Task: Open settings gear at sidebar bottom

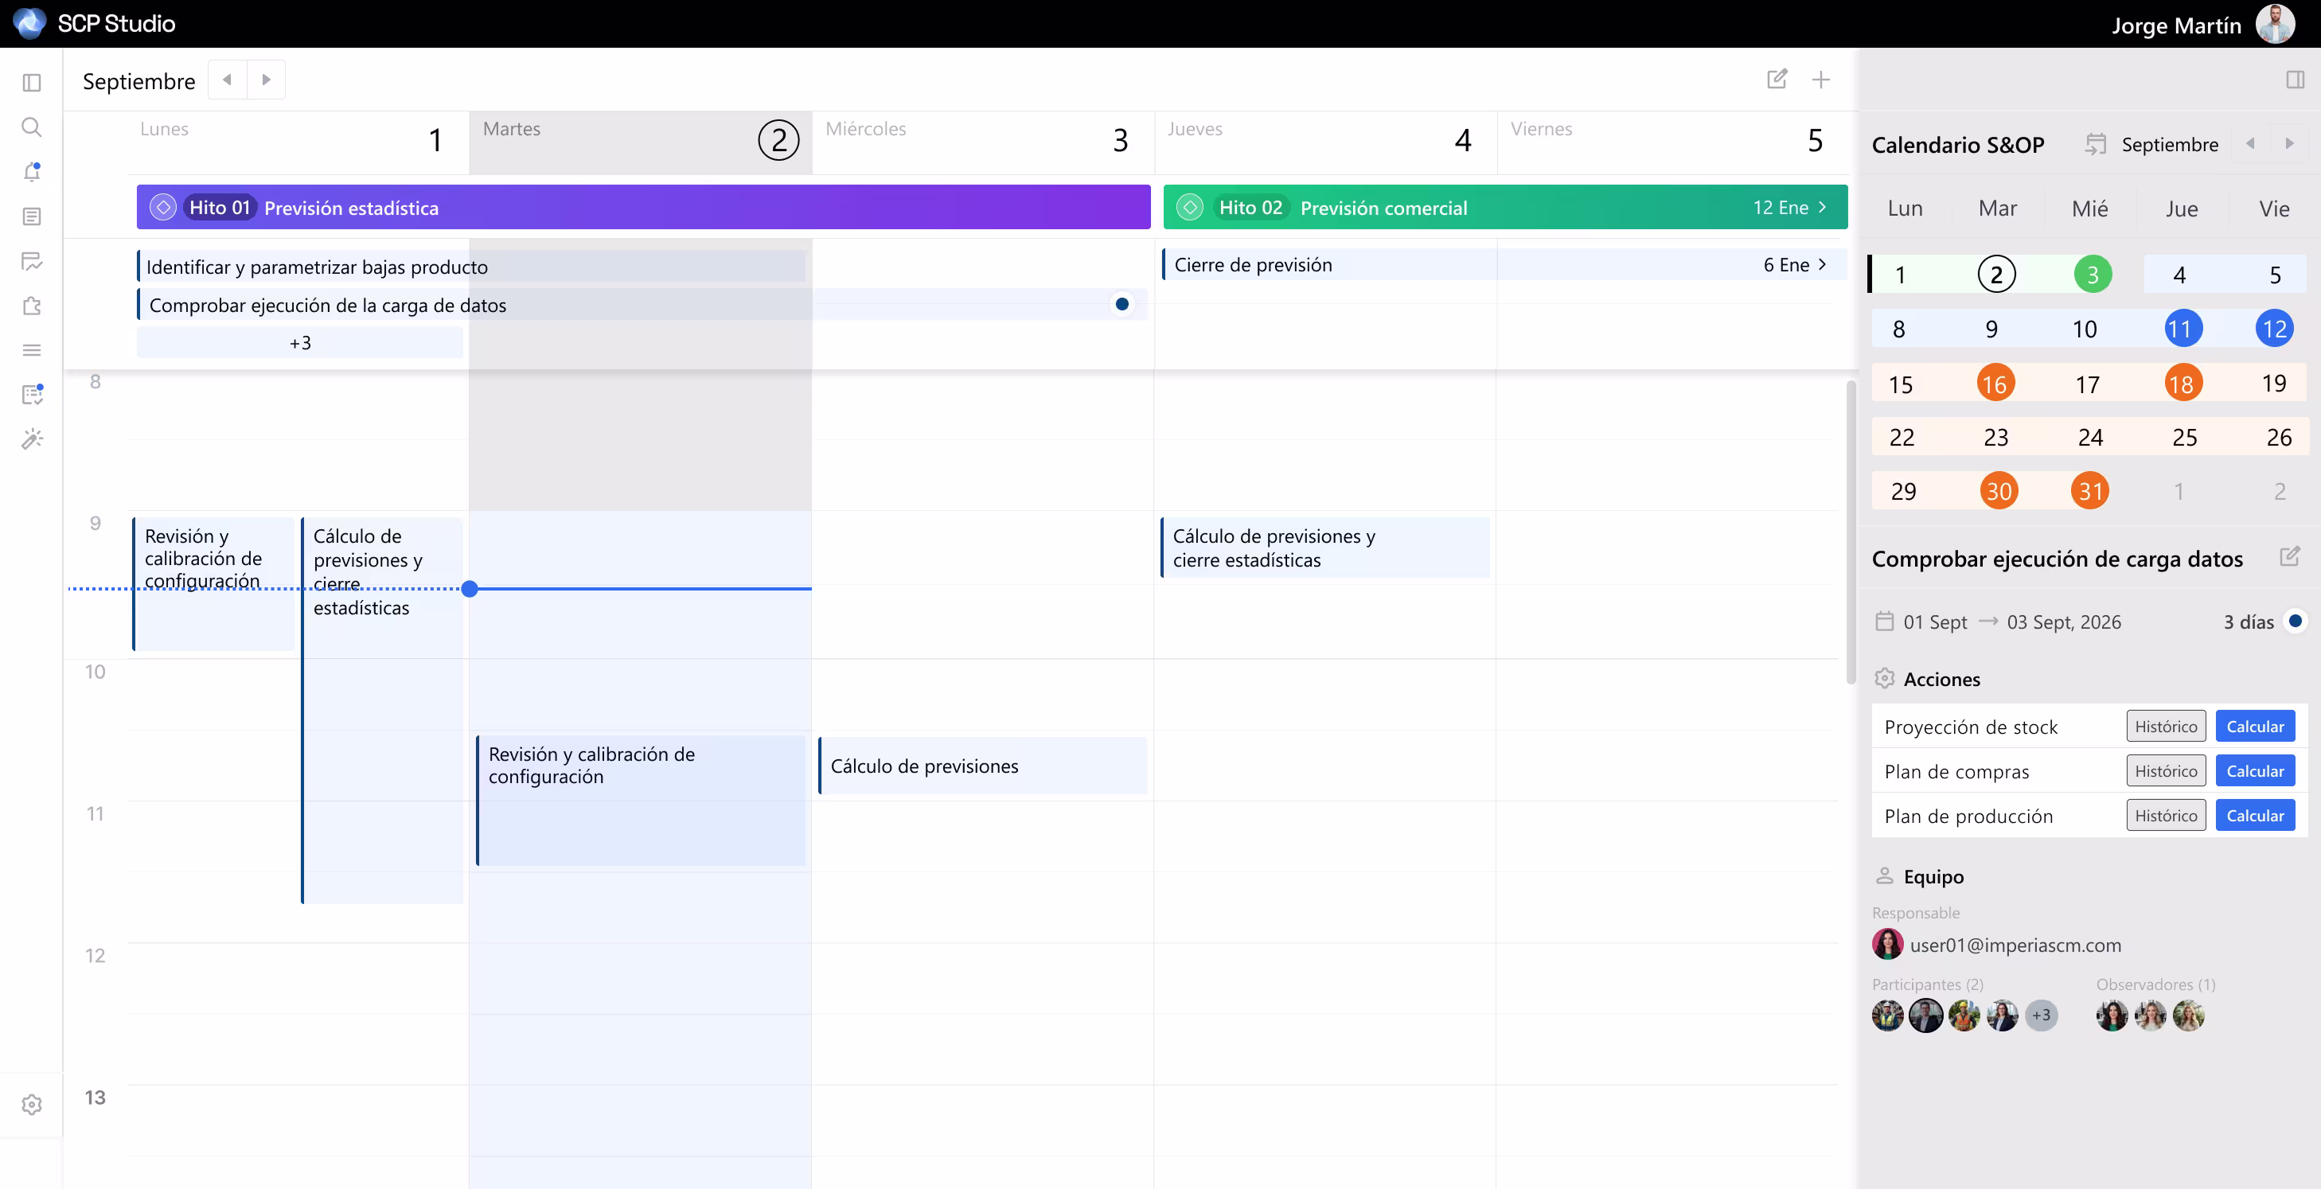Action: click(32, 1105)
